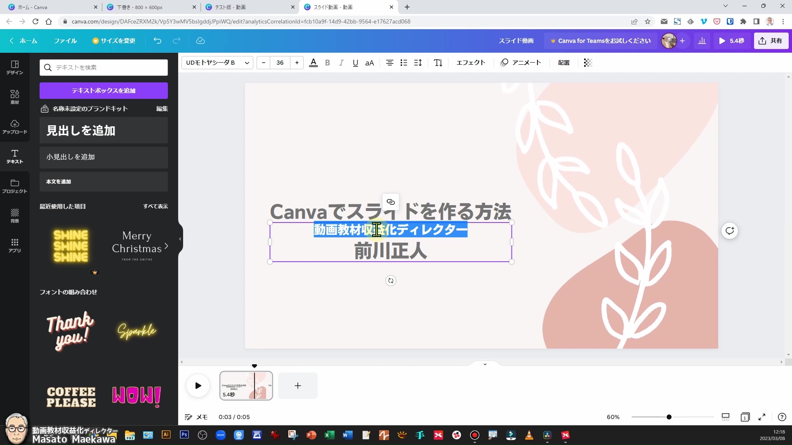Play the timeline video
792x445 pixels.
point(198,386)
